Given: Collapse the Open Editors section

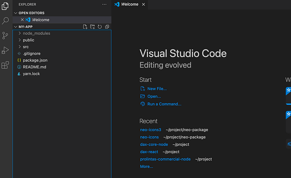Looking at the screenshot, I should pyautogui.click(x=16, y=13).
